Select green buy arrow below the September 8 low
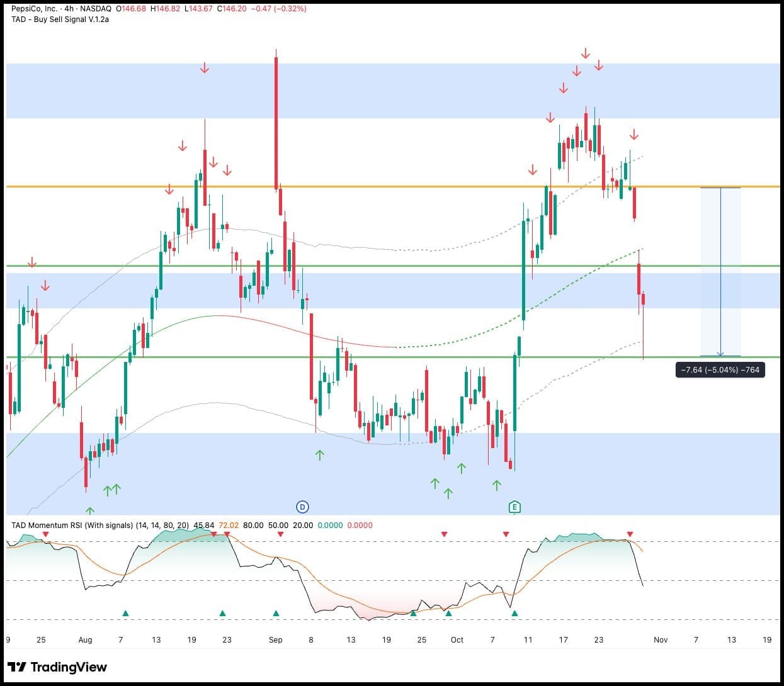This screenshot has height=686, width=784. [319, 454]
